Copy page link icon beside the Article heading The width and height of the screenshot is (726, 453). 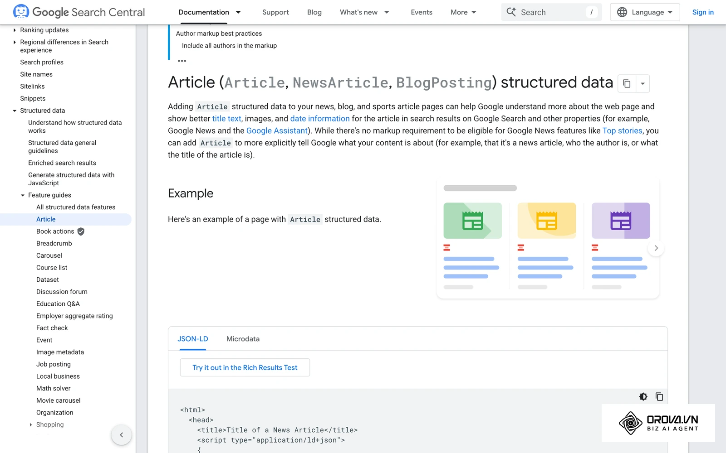(x=627, y=84)
